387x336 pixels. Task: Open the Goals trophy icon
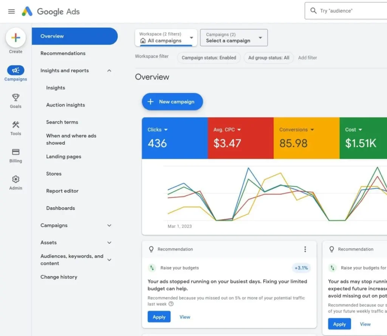(x=15, y=98)
